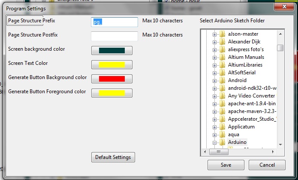Click folder tree scroll up arrow
Image resolution: width=298 pixels, height=180 pixels.
tap(280, 34)
